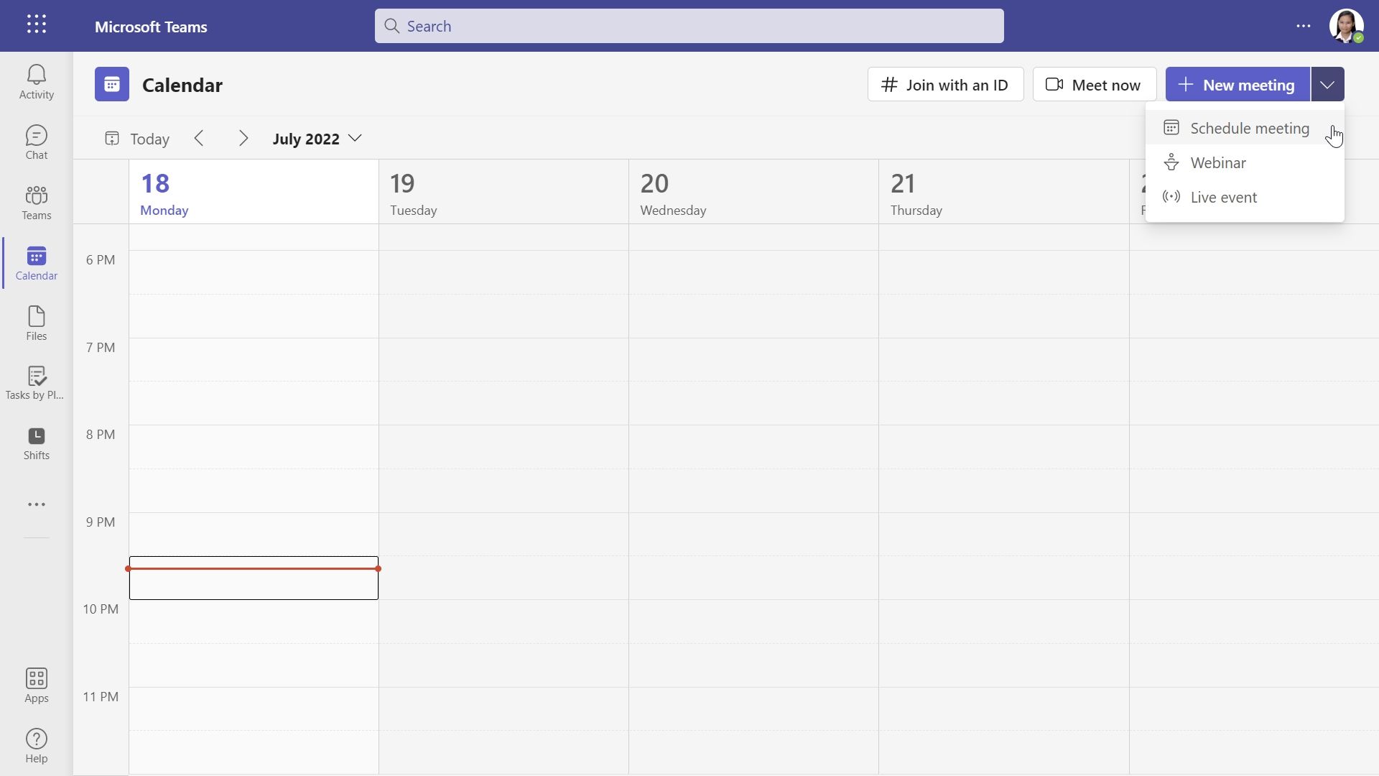Viewport: 1379px width, 776px height.
Task: Click Schedule meeting from dropdown
Action: [1249, 128]
